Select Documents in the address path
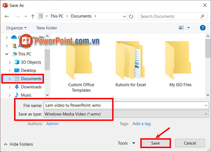Image resolution: width=211 pixels, height=152 pixels. (x=81, y=16)
